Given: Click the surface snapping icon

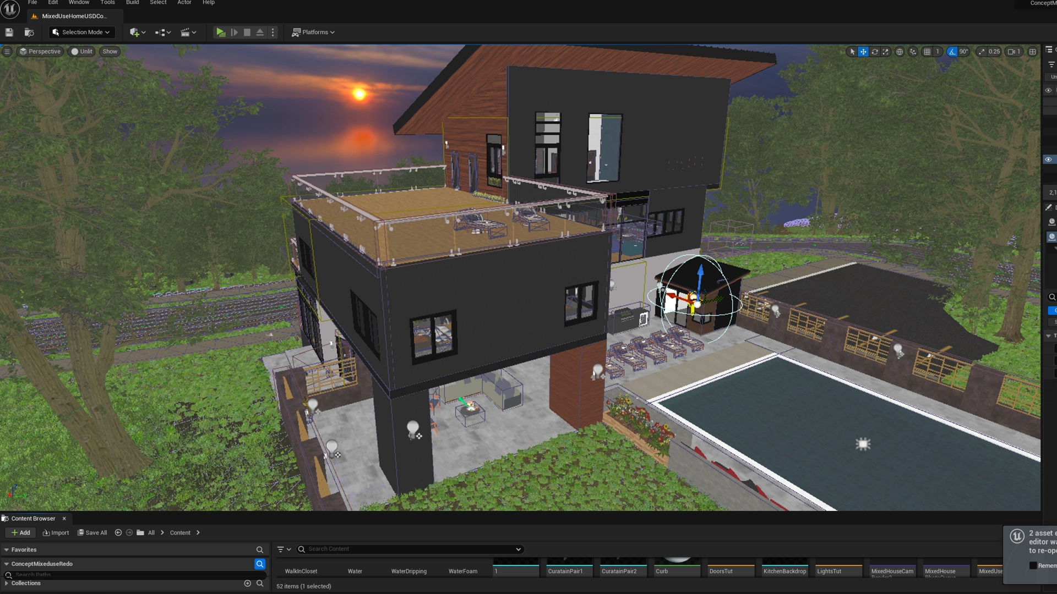Looking at the screenshot, I should pyautogui.click(x=913, y=52).
